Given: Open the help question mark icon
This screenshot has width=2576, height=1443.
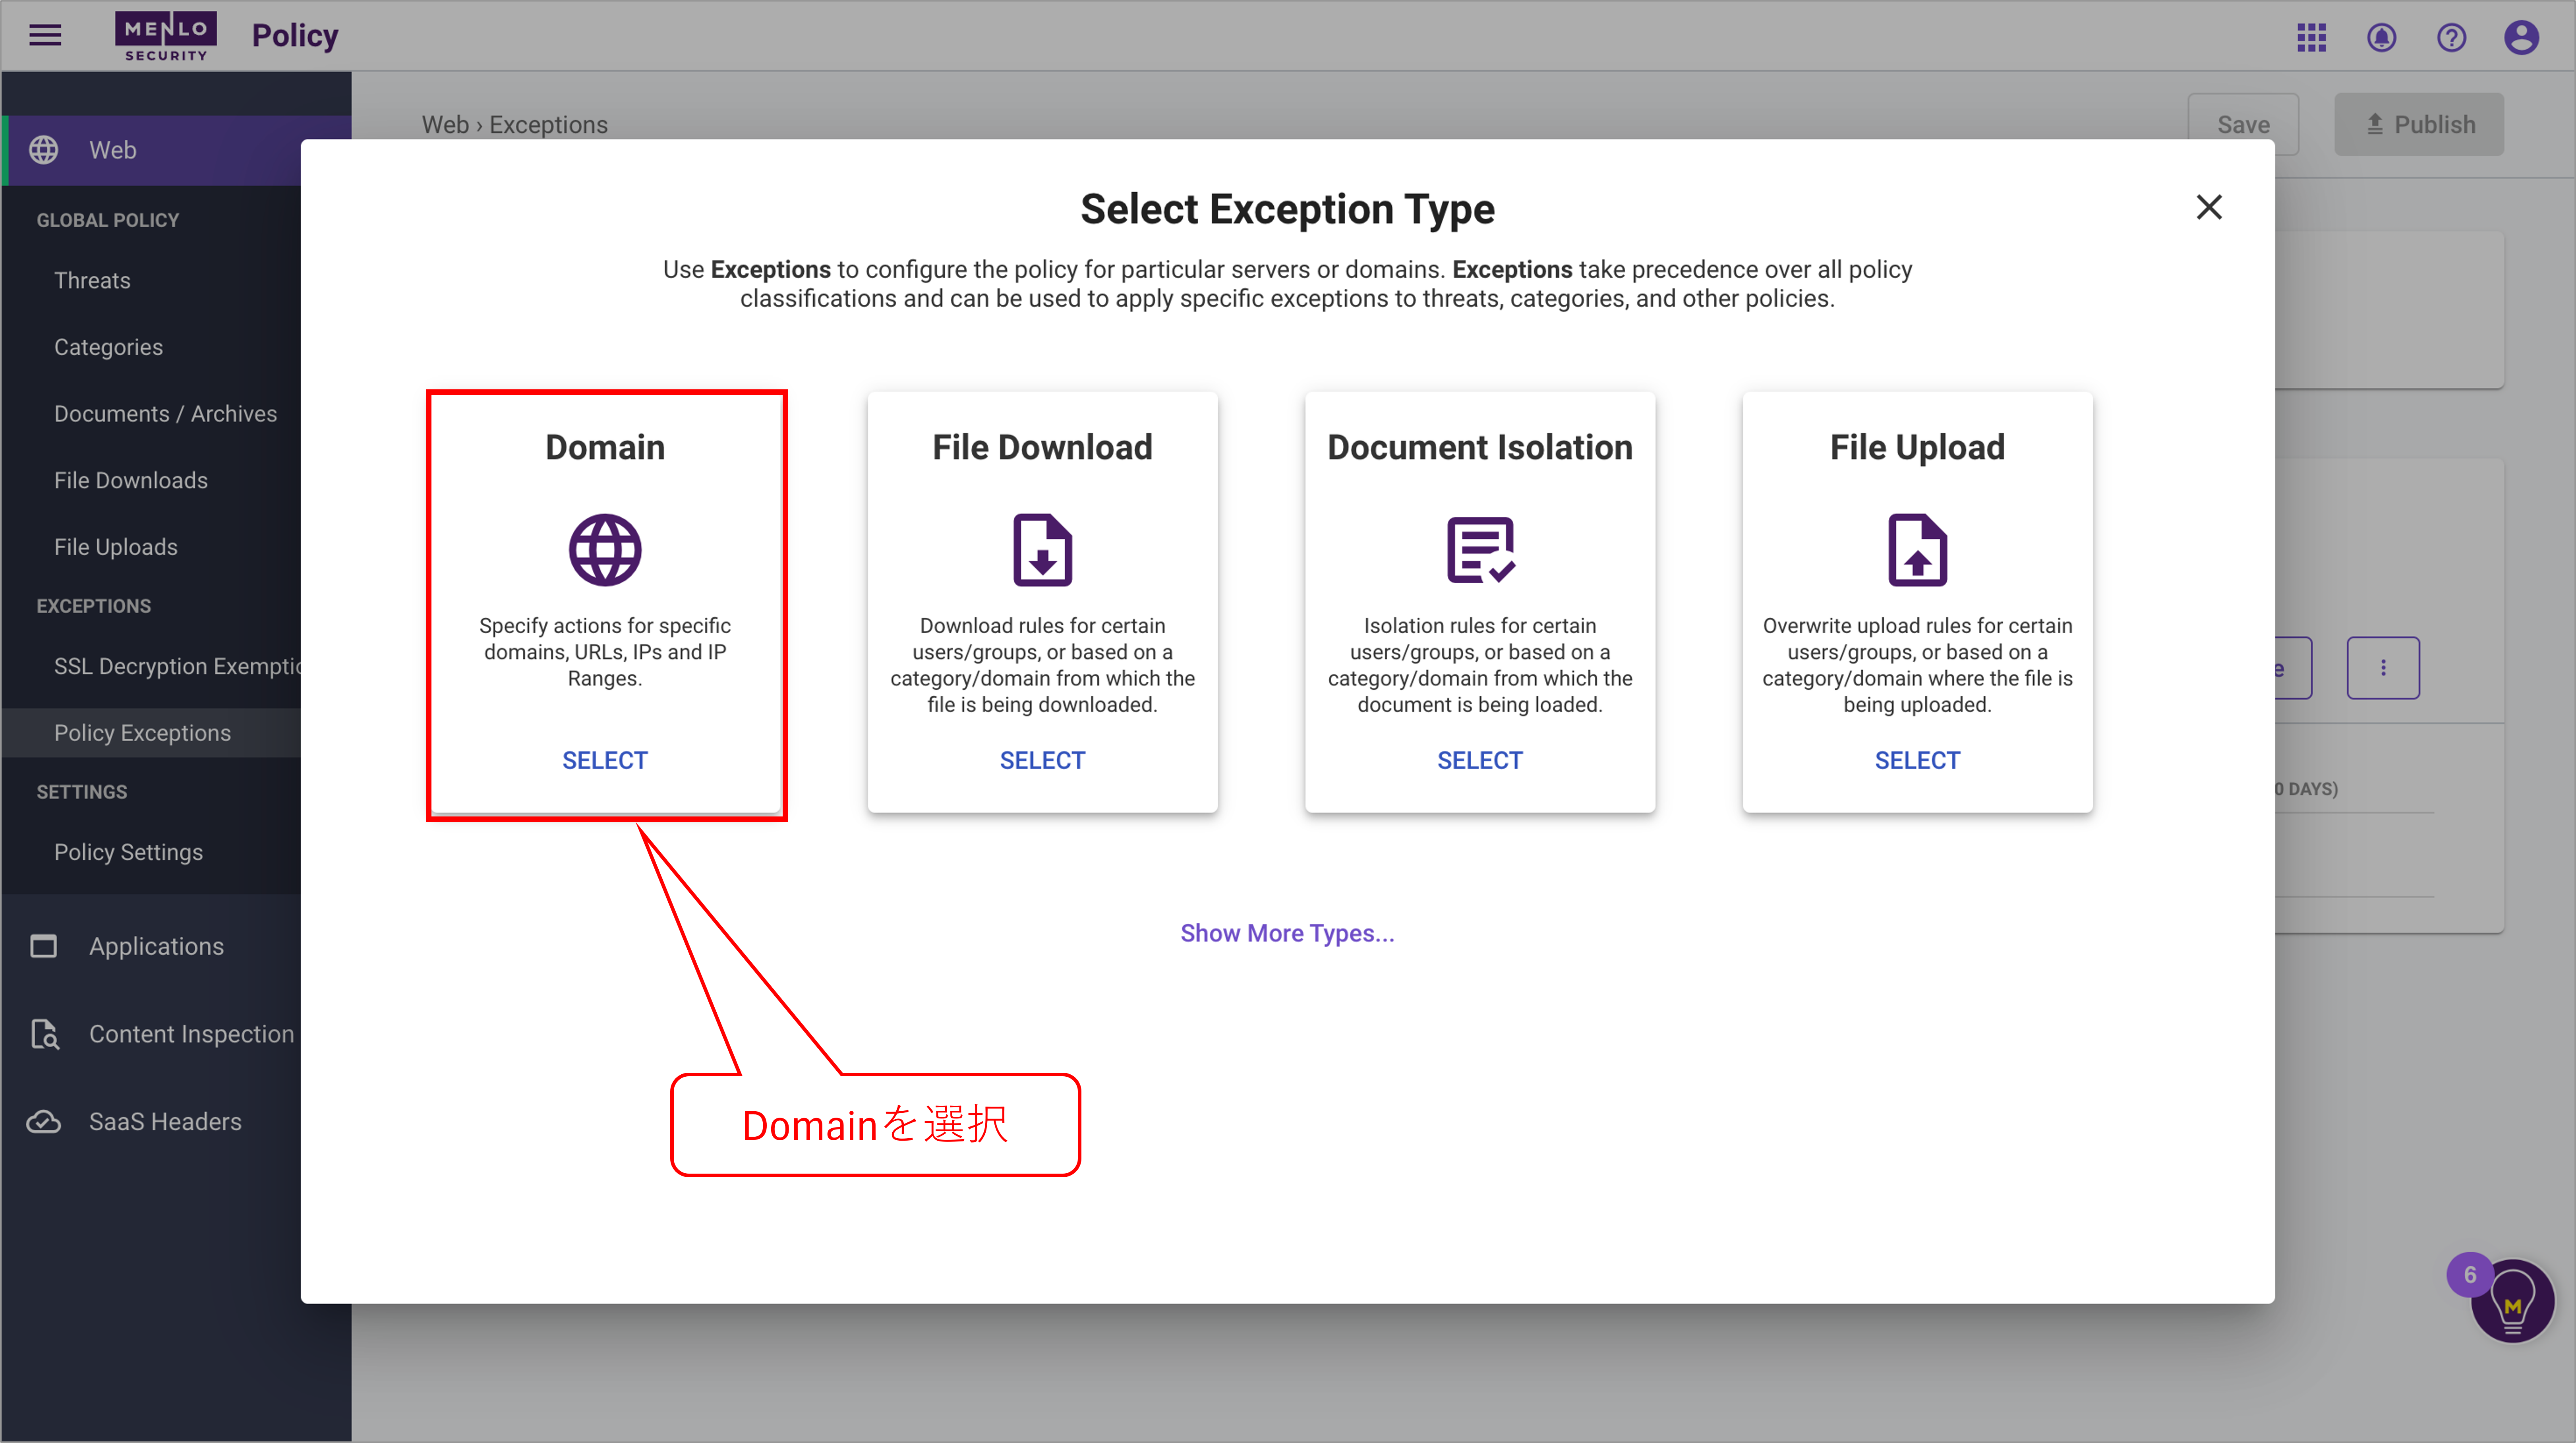Looking at the screenshot, I should pos(2451,38).
